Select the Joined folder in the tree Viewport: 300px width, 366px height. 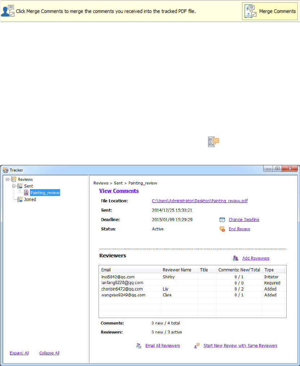click(x=30, y=199)
